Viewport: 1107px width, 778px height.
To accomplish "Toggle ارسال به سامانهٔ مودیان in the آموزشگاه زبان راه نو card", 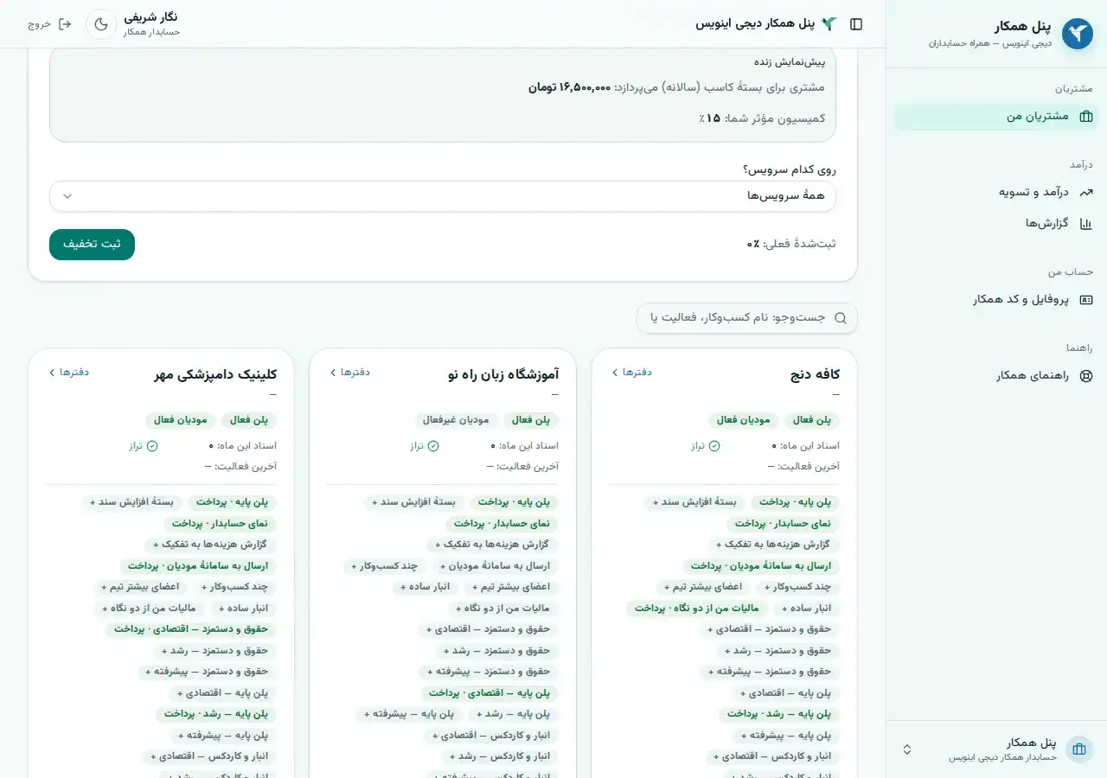I will tap(495, 566).
